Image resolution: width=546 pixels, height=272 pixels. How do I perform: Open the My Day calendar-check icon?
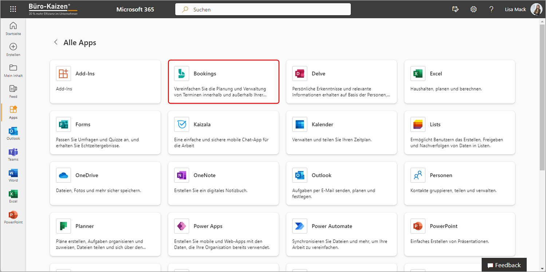tap(455, 9)
